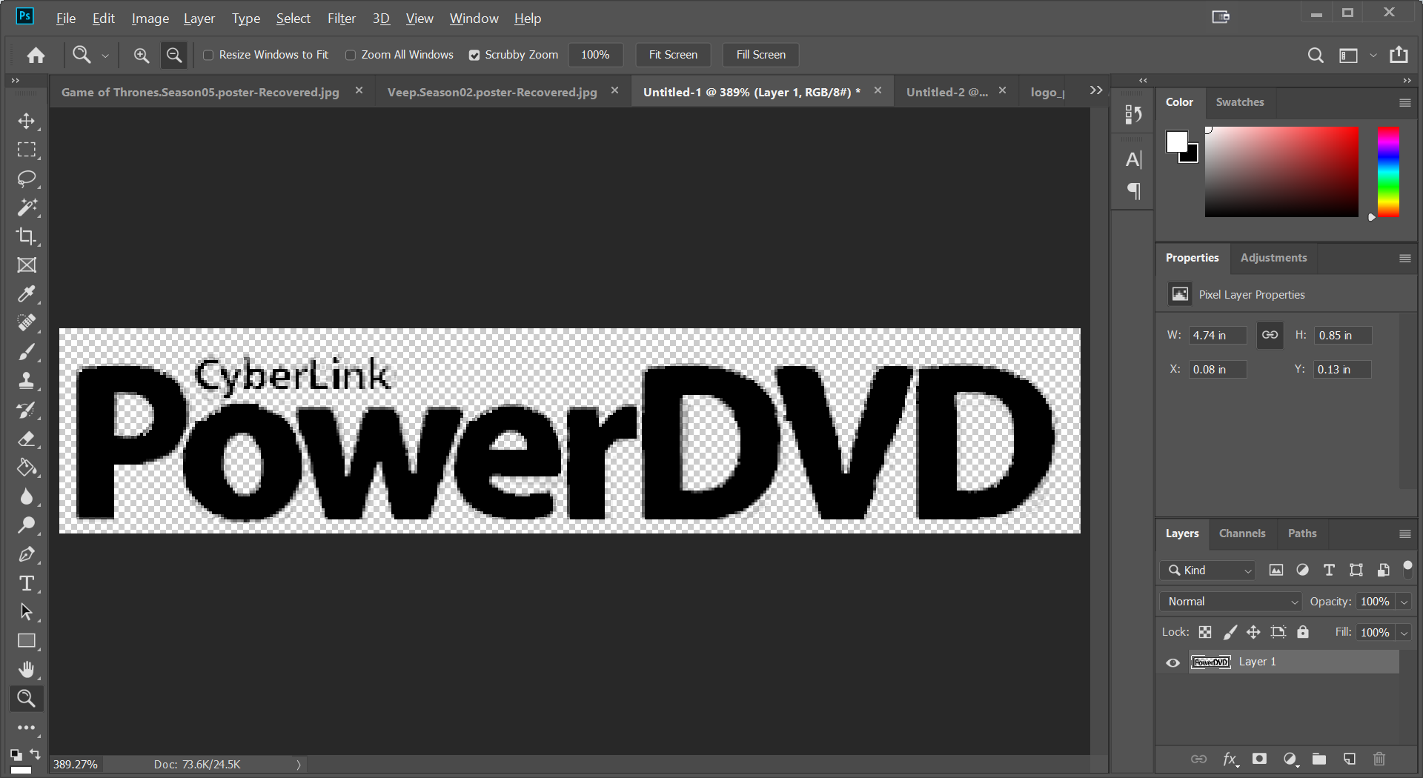
Task: Open the Character panel icon
Action: point(1133,159)
